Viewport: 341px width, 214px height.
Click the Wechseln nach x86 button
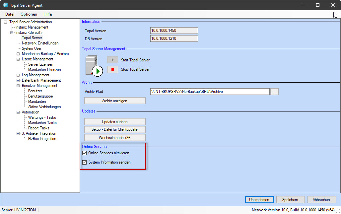(115, 137)
